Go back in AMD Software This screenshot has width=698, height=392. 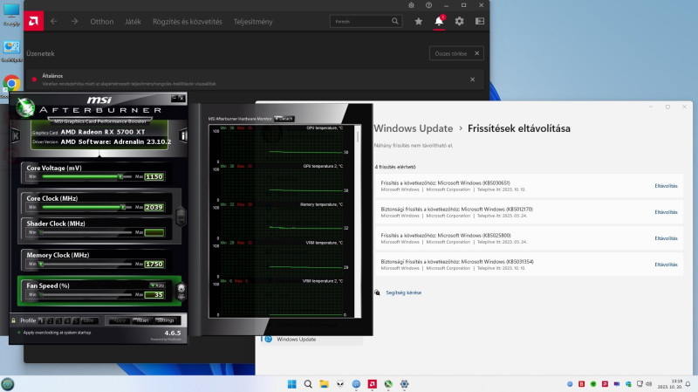(x=53, y=21)
